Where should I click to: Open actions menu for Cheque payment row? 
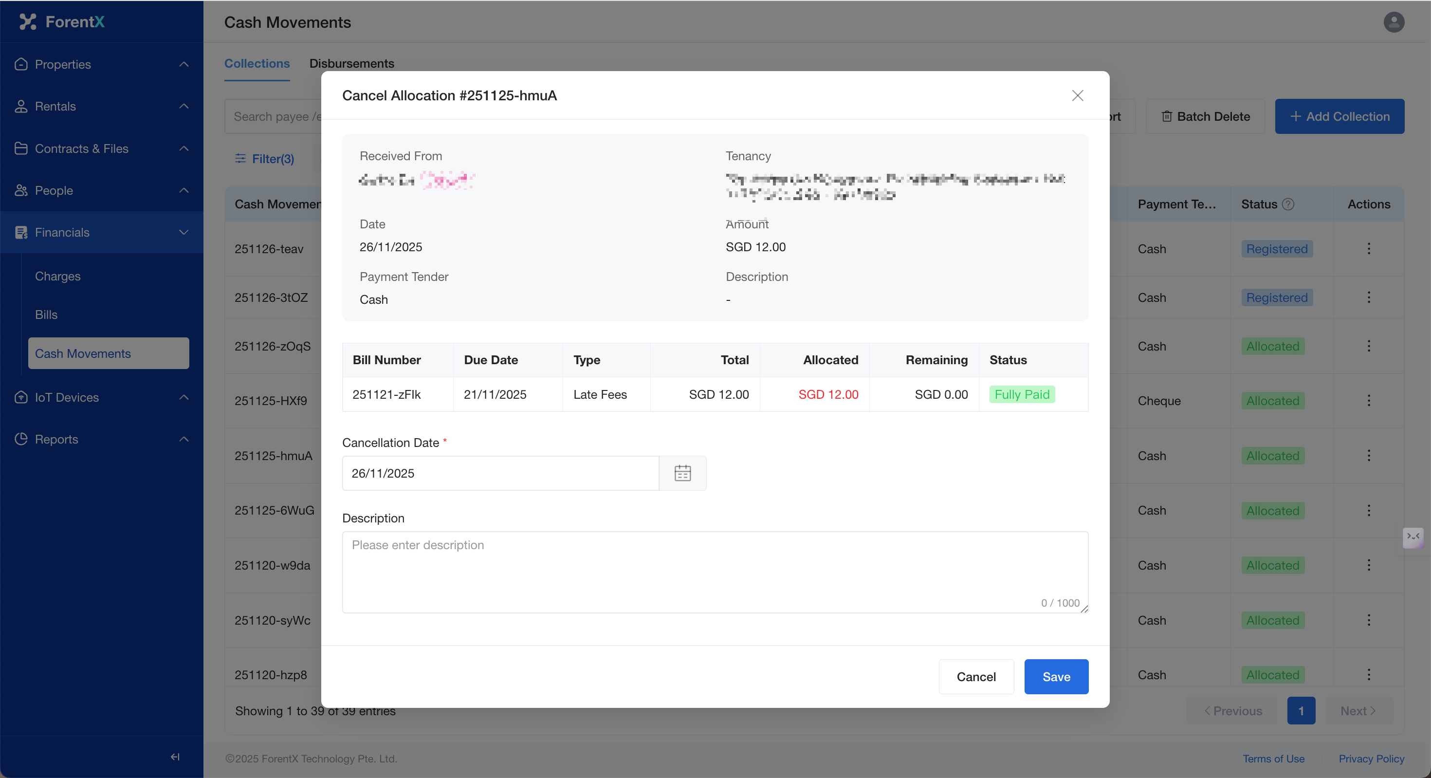[x=1368, y=401]
